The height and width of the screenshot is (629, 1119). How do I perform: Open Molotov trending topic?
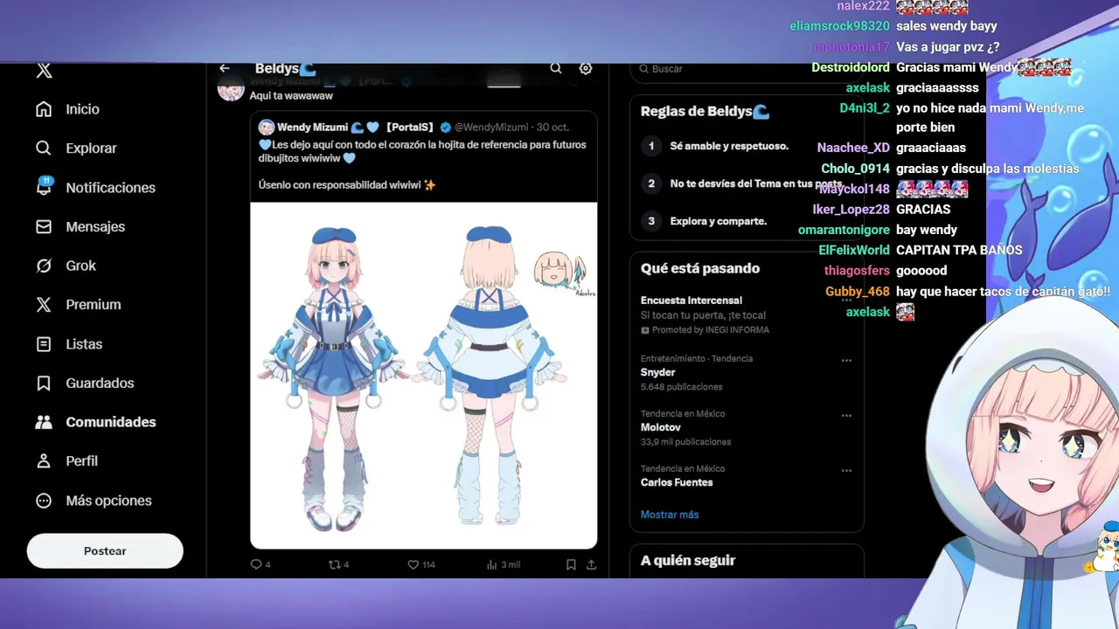(661, 427)
